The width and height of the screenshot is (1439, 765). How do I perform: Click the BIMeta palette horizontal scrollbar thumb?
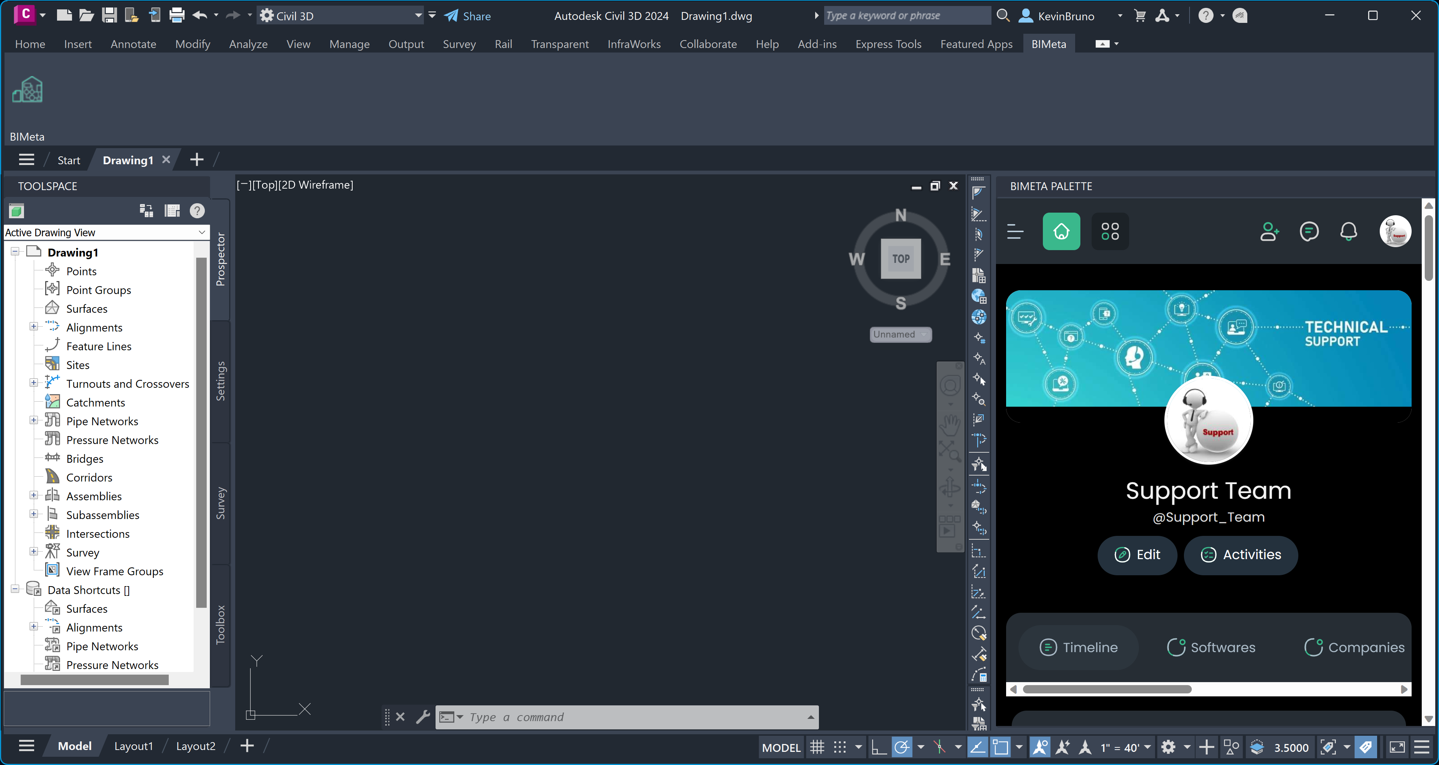[1107, 689]
